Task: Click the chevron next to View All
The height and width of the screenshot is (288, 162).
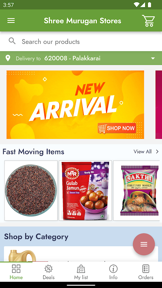Action: pyautogui.click(x=157, y=152)
